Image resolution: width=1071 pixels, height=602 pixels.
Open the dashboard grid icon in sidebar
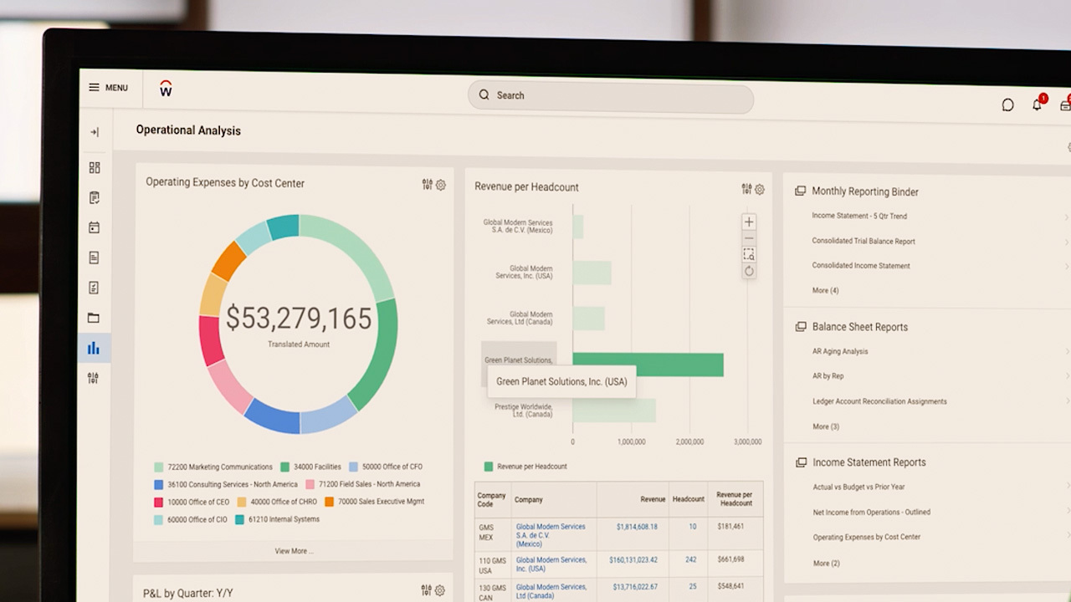click(95, 167)
